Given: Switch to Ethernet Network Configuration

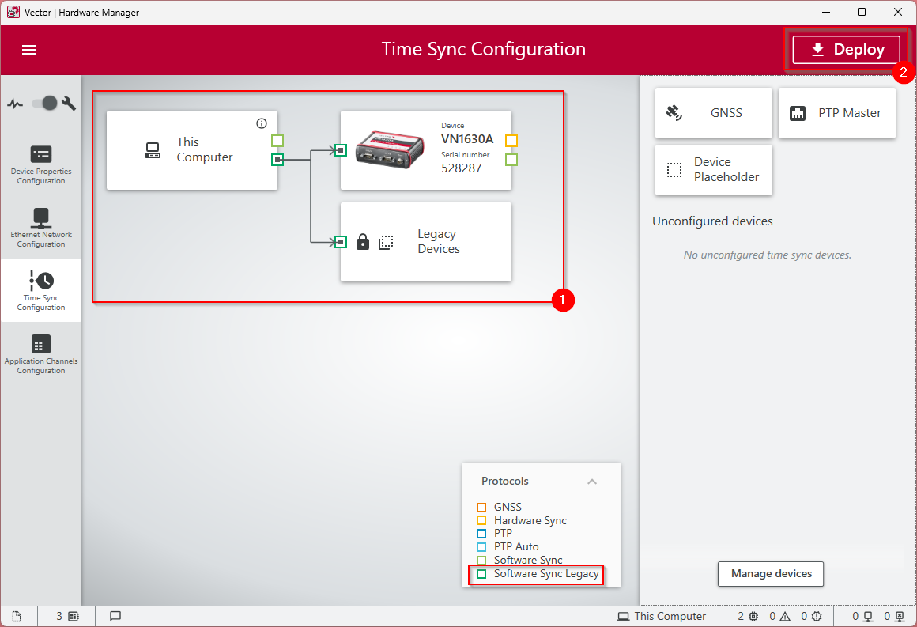Looking at the screenshot, I should [41, 227].
